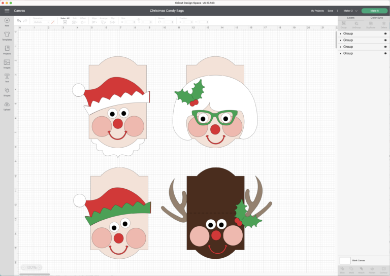Hide the fourth Group layer
Screen dimensions: 390x276
coord(385,53)
